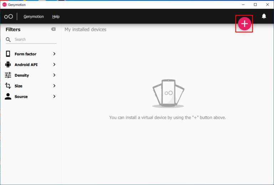The height and width of the screenshot is (185, 274).
Task: Open the Genymotion menu
Action: 34,17
